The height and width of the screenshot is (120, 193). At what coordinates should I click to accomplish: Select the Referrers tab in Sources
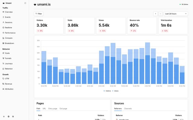click(x=118, y=109)
